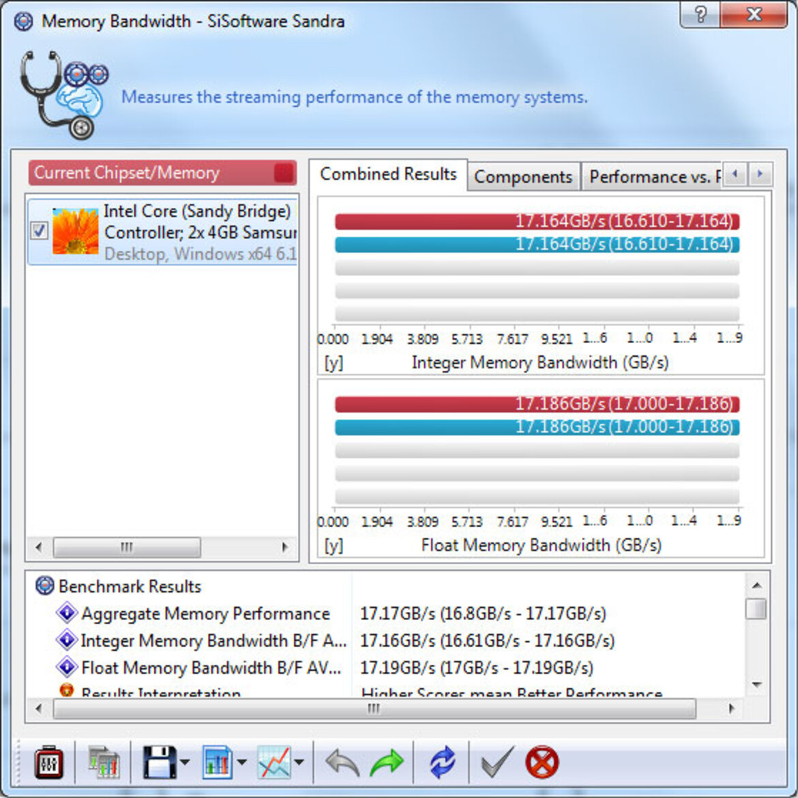The image size is (798, 798).
Task: Open the dropdown arrow beside the save icon
Action: click(185, 763)
